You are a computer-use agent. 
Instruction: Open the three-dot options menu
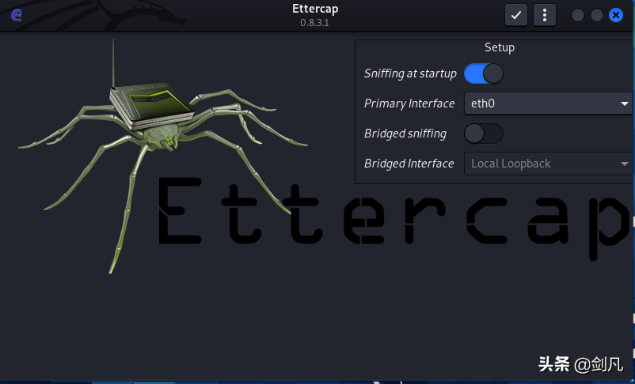[x=545, y=15]
